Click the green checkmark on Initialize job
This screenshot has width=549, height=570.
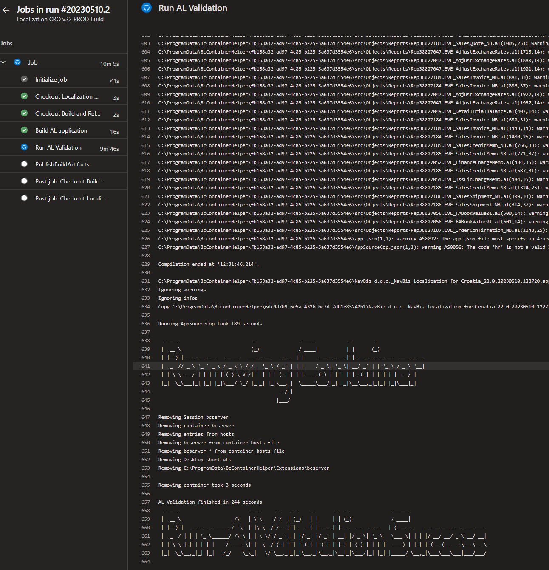coord(24,79)
